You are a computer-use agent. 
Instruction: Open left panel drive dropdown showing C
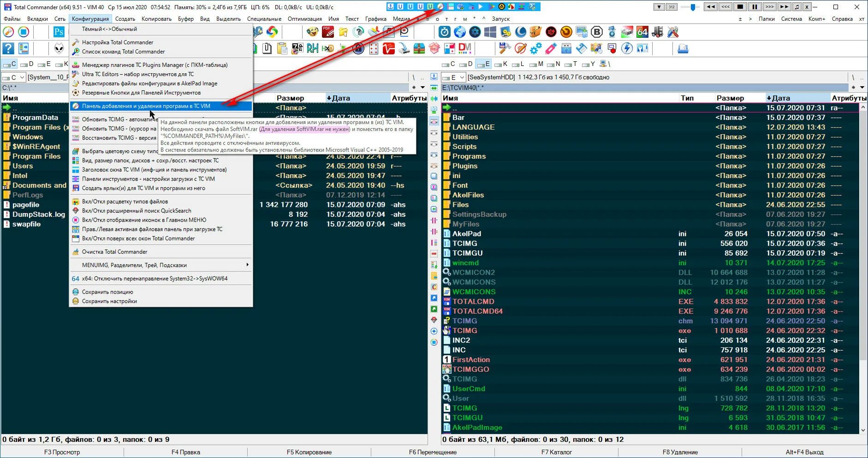pos(13,77)
